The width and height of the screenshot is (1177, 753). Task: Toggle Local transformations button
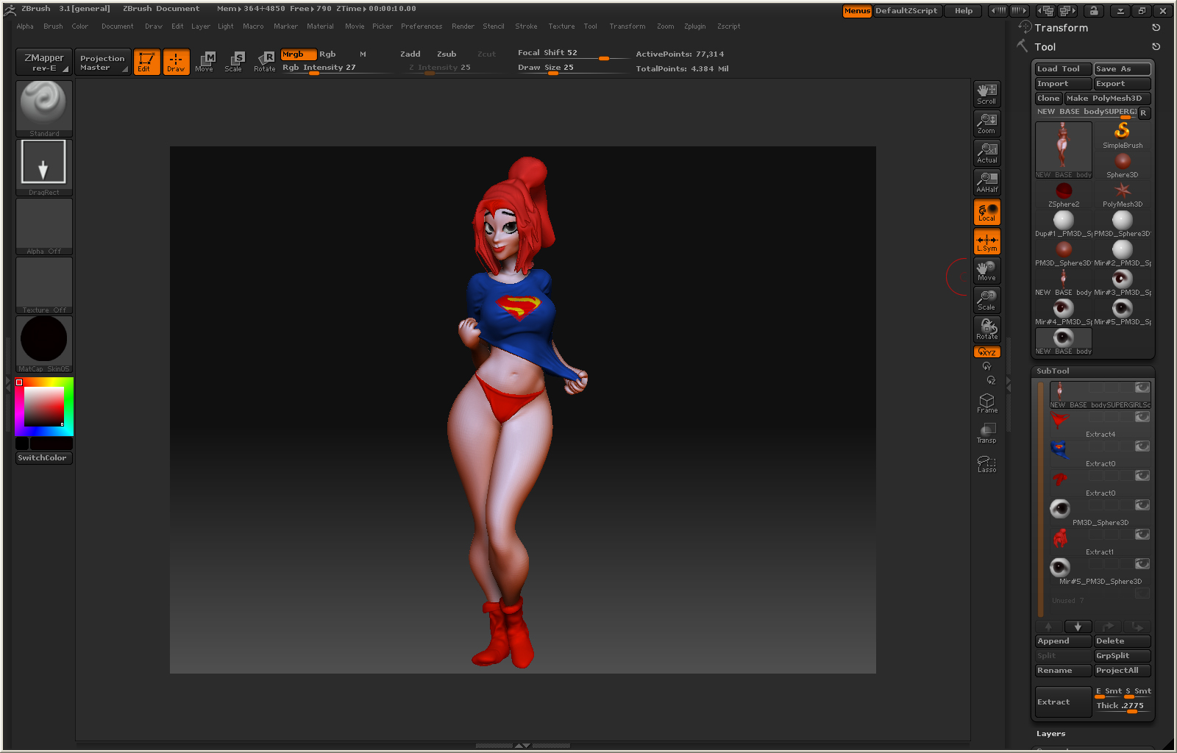pyautogui.click(x=986, y=212)
